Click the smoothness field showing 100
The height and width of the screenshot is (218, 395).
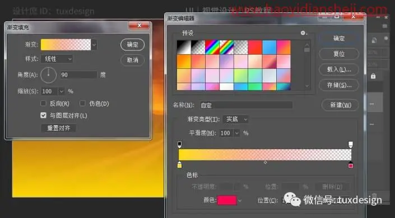[226, 133]
